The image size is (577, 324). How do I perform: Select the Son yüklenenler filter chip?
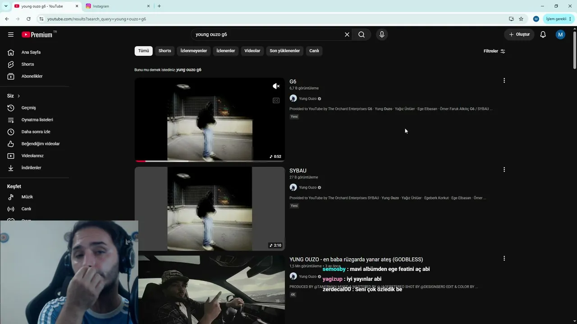[285, 51]
